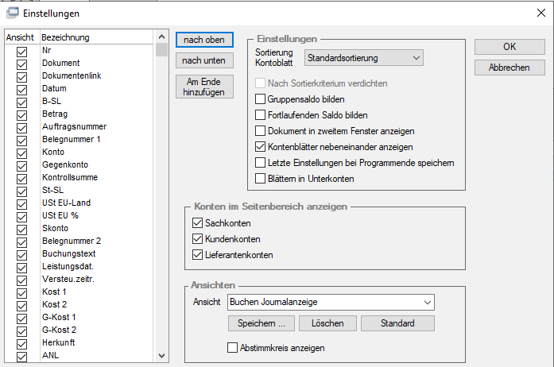Uncheck the Sachkonten checkbox
The image size is (554, 367).
click(x=197, y=223)
